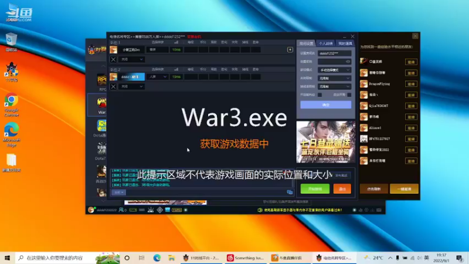This screenshot has height=264, width=469.
Task: Switch to the 房间设置 room settings tab
Action: [x=307, y=43]
